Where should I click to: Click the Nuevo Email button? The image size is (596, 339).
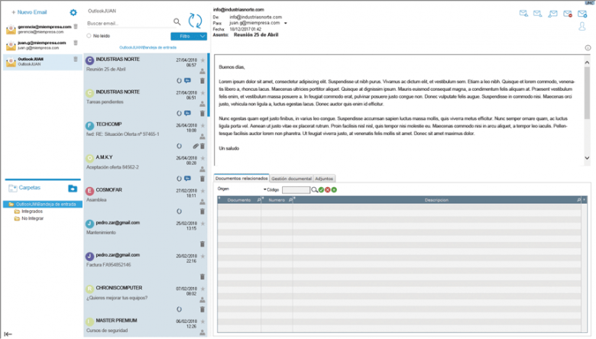29,13
